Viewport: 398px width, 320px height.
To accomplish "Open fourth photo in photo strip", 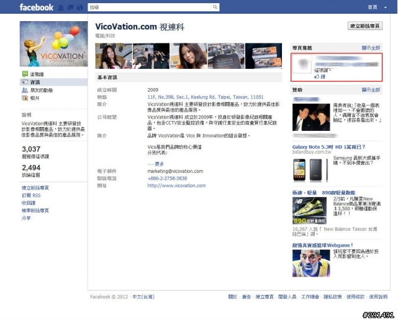I will pos(226,56).
